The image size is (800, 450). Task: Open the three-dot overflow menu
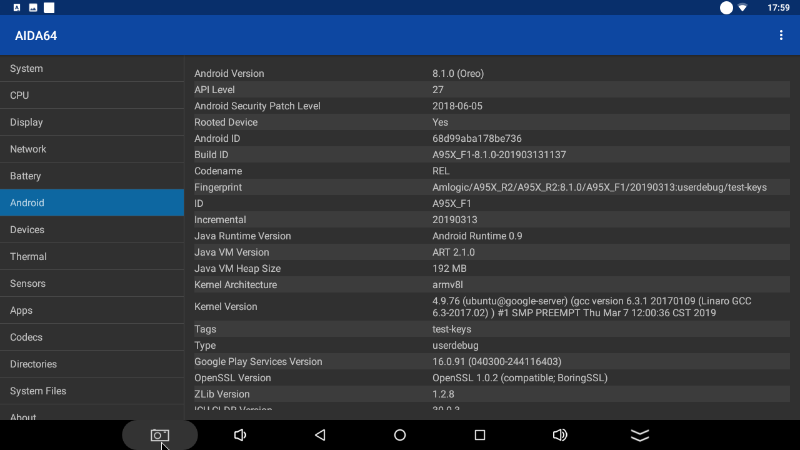point(781,36)
